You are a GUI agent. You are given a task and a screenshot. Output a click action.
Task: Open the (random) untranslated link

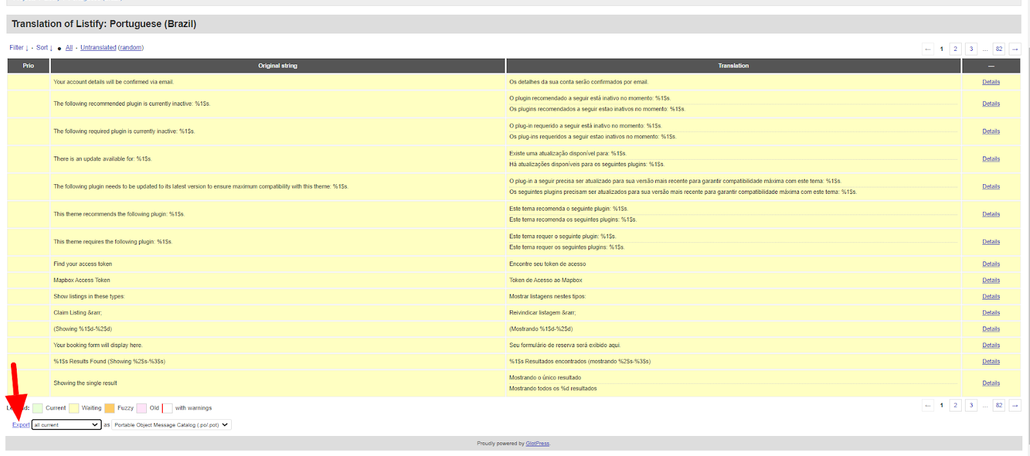coord(131,48)
